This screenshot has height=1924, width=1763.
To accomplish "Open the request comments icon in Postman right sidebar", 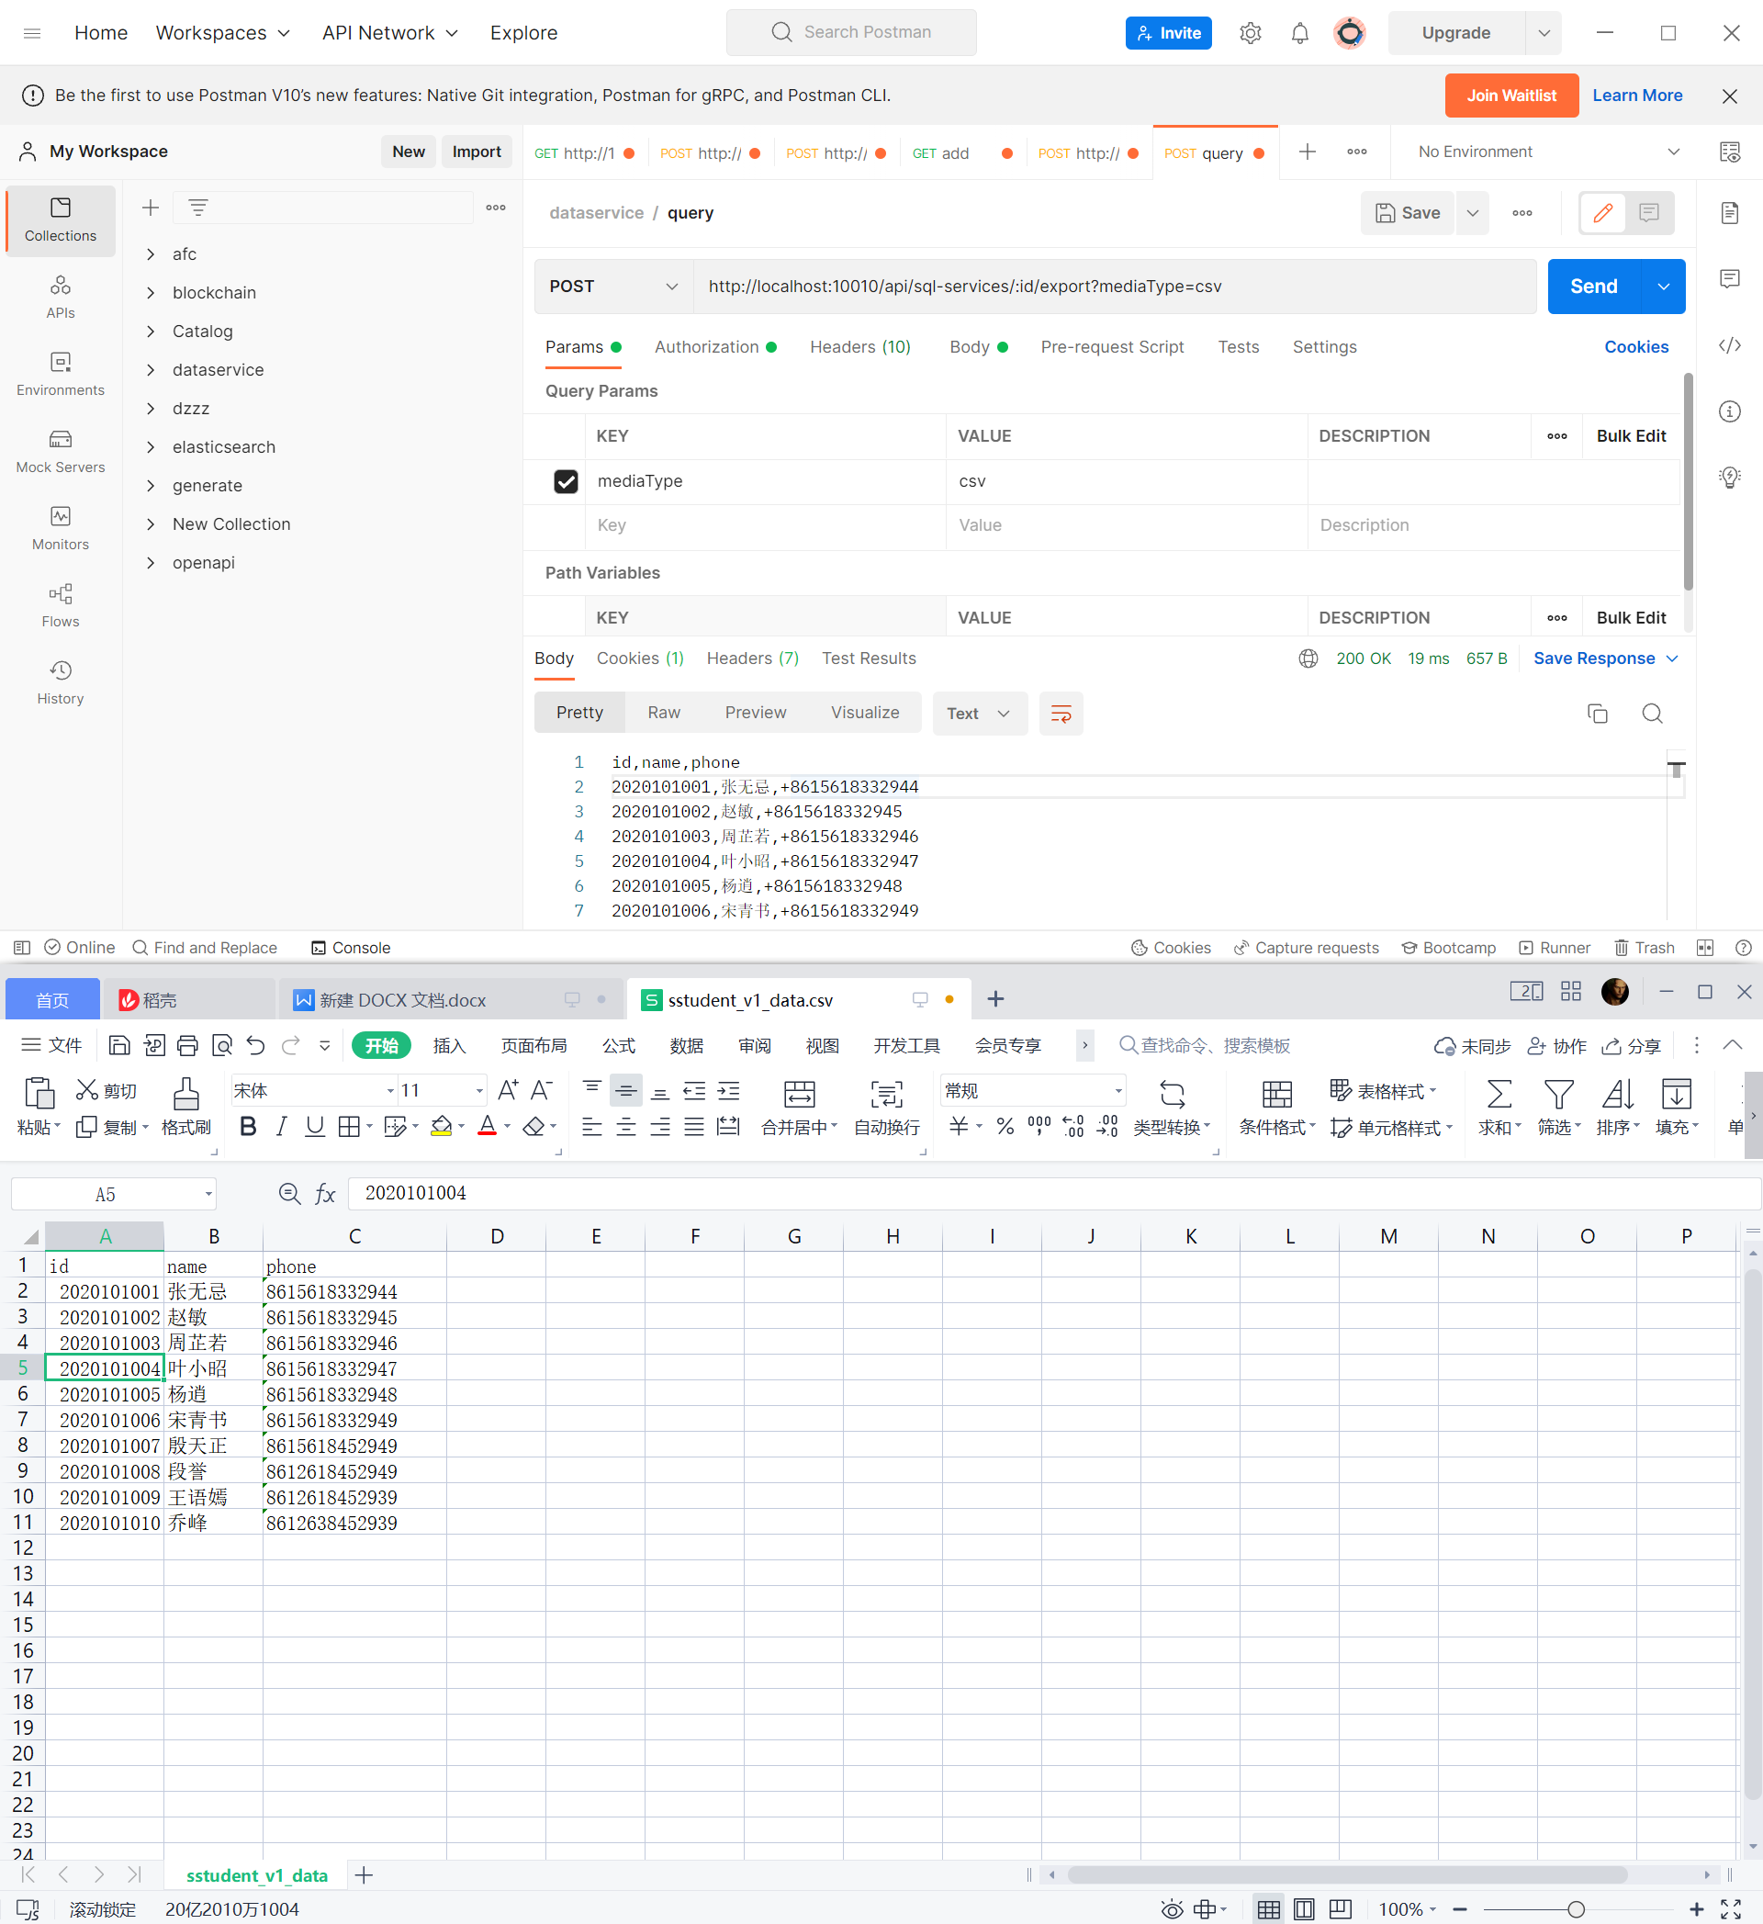I will [1730, 278].
